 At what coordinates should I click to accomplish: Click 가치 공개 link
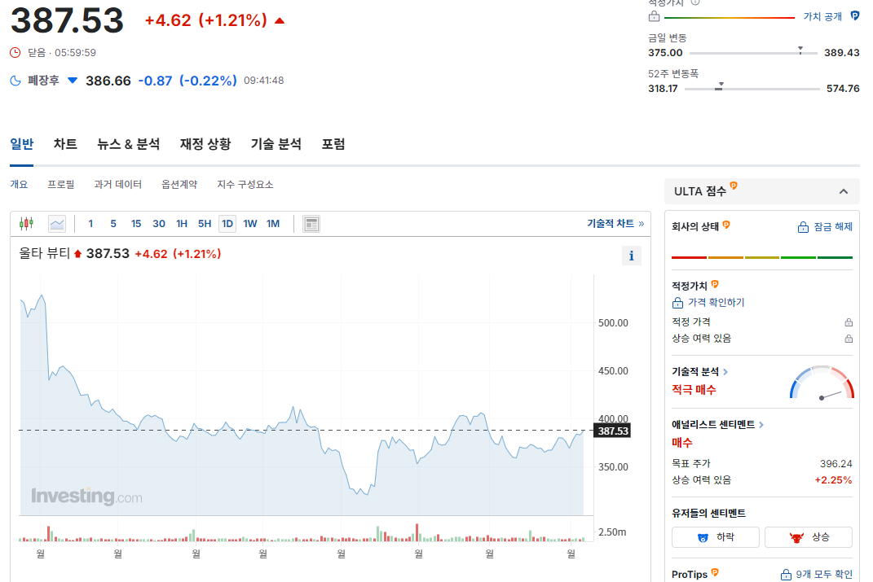[x=822, y=16]
